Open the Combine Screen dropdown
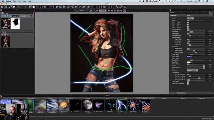Screen dimensions: 214x120 pos(193,70)
